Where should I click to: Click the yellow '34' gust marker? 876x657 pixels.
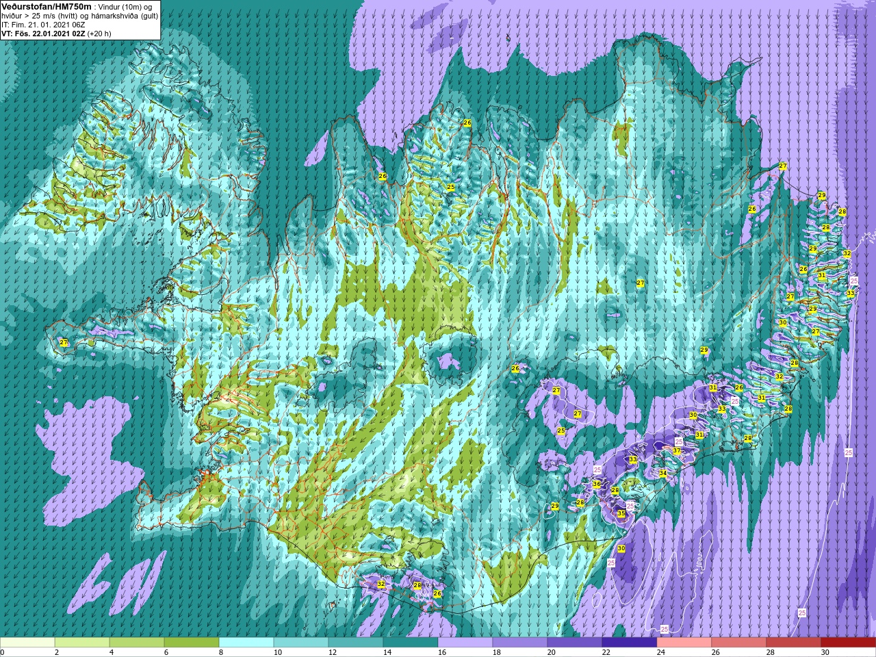[662, 473]
